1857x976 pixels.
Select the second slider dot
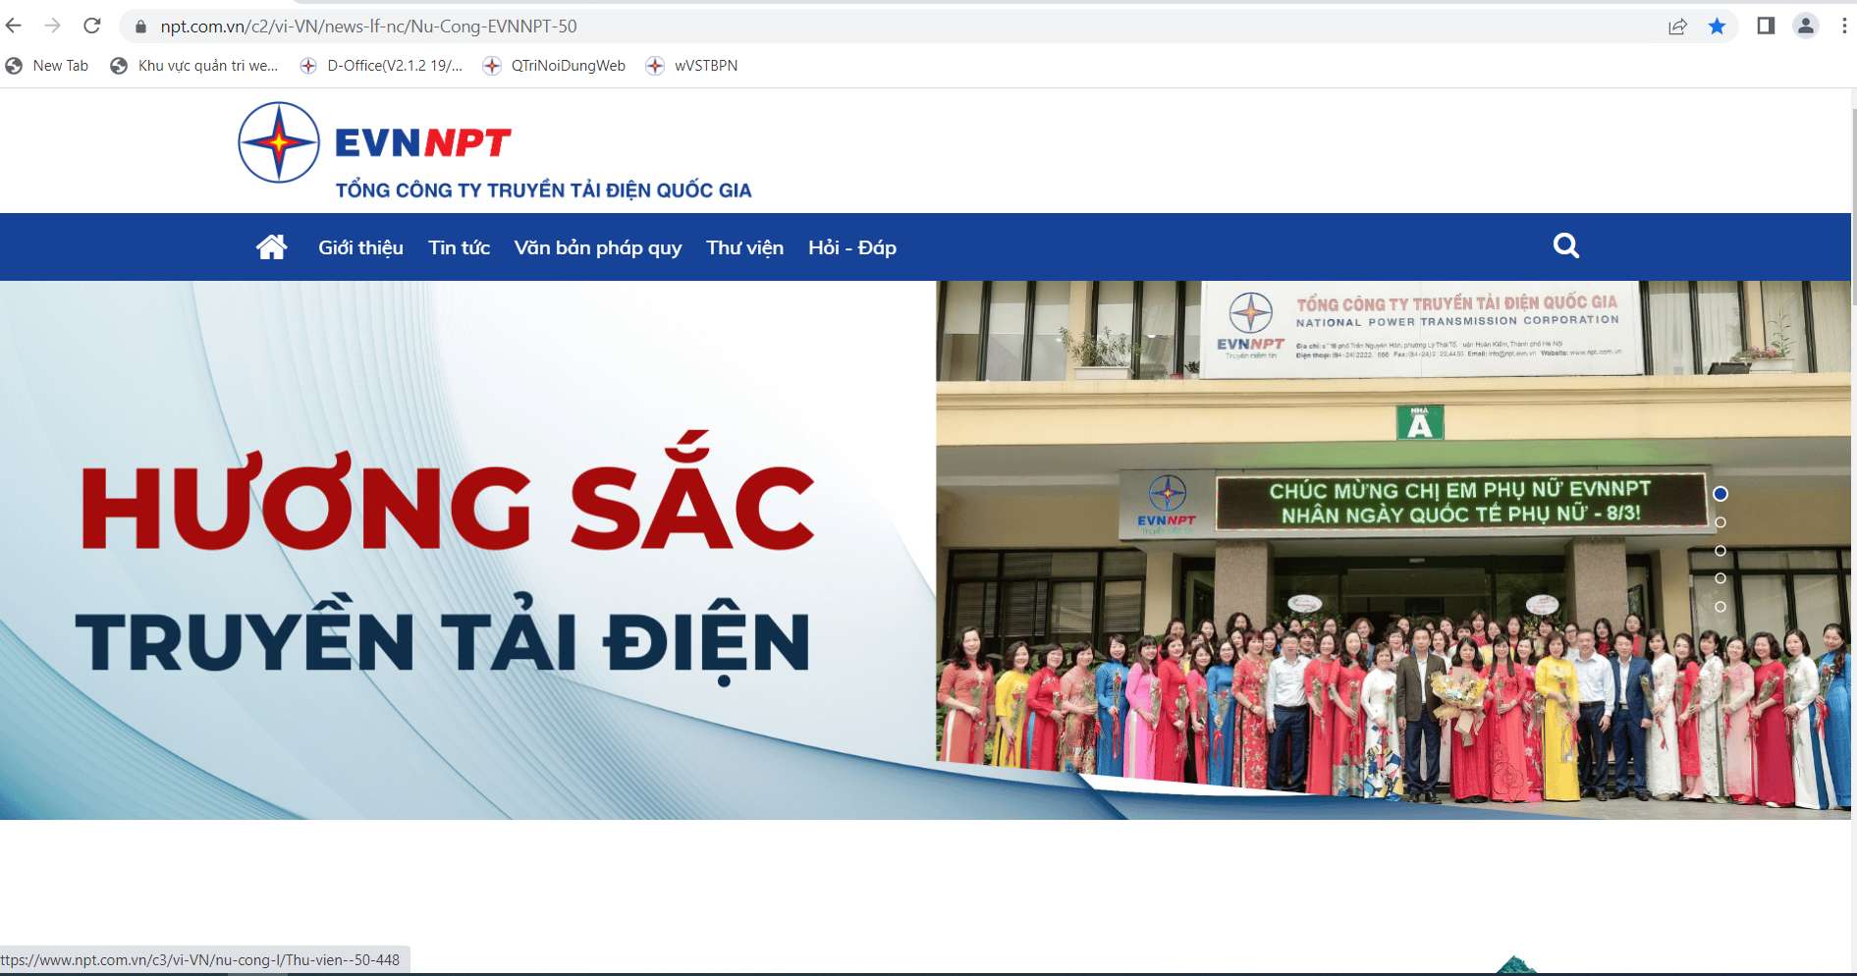pyautogui.click(x=1720, y=522)
